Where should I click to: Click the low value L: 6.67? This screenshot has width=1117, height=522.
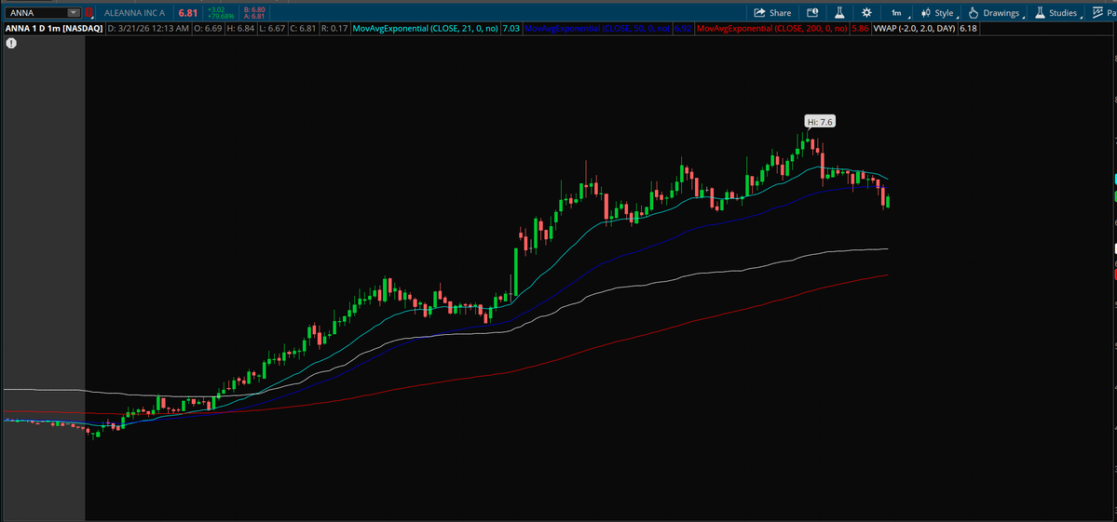(x=271, y=29)
